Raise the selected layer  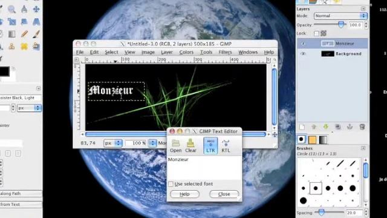[314, 127]
